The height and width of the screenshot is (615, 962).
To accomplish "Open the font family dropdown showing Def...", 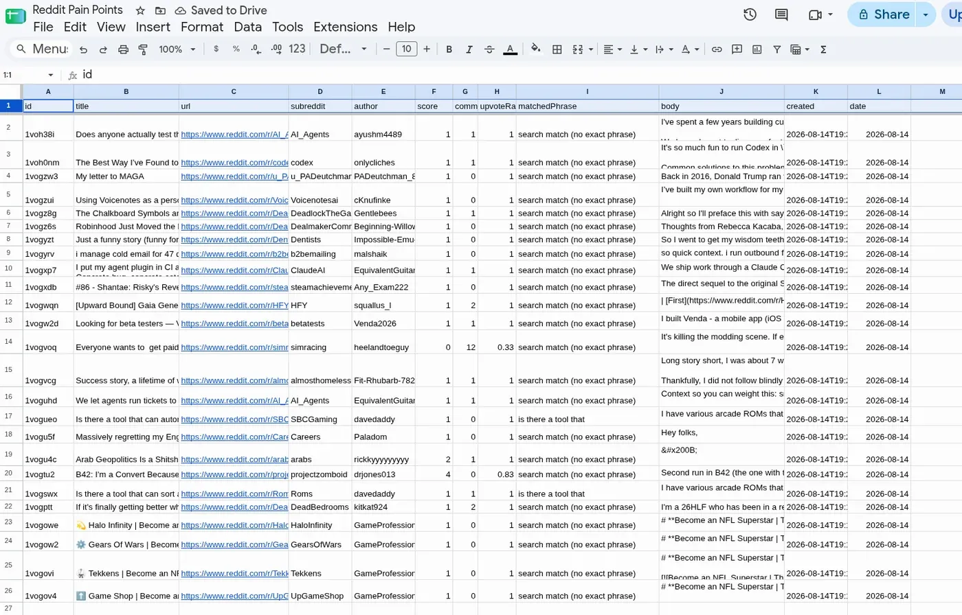I will coord(343,49).
